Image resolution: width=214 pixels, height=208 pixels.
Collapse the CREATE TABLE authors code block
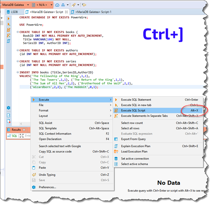coord(18,51)
